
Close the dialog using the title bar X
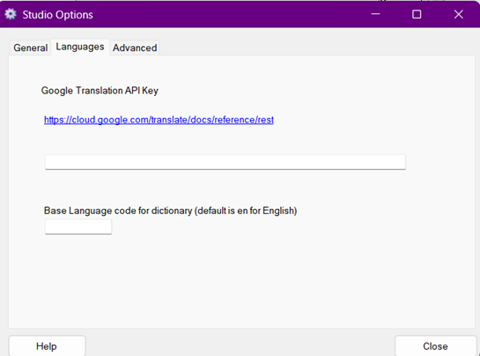click(x=459, y=14)
